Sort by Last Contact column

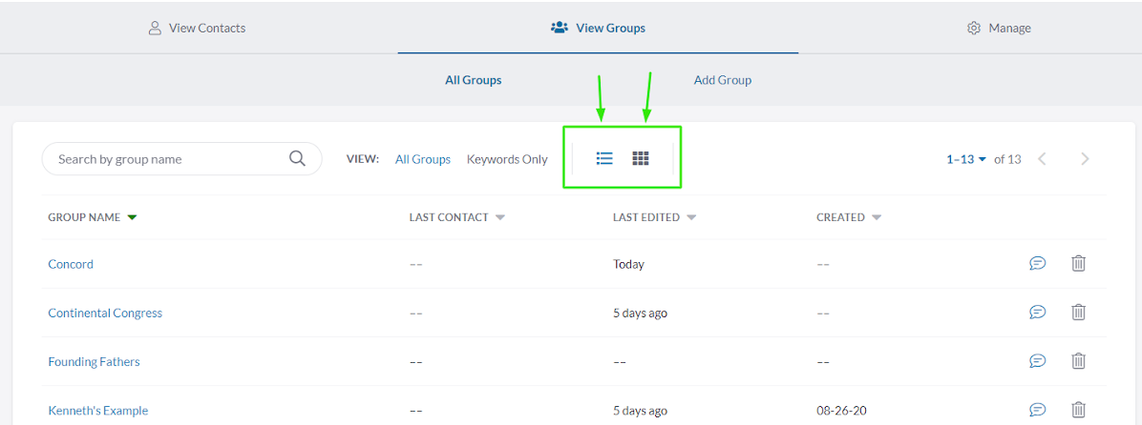click(x=456, y=217)
